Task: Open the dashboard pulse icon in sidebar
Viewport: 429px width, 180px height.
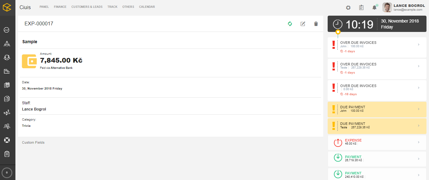Action: [7, 30]
